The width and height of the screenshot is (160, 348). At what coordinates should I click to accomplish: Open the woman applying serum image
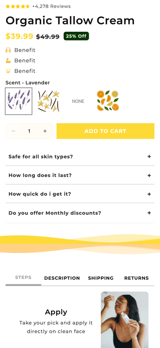click(x=124, y=320)
